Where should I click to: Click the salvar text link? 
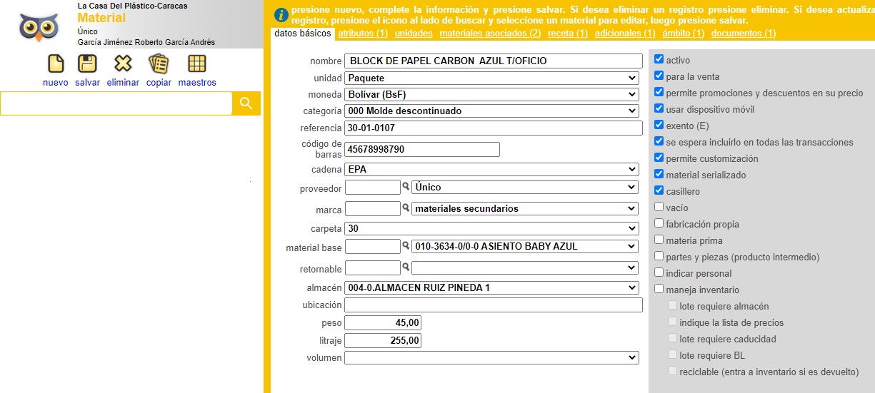point(87,83)
